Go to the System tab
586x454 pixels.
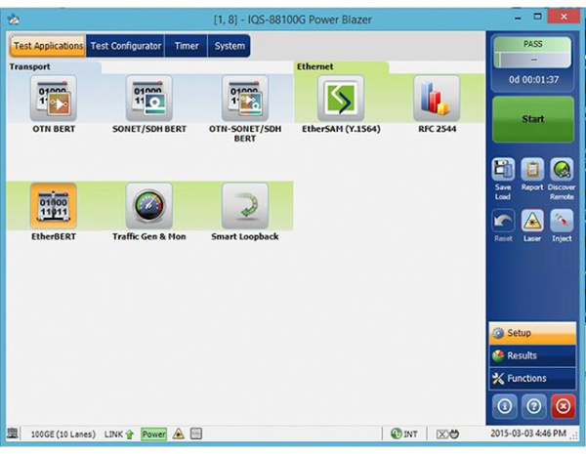[230, 46]
